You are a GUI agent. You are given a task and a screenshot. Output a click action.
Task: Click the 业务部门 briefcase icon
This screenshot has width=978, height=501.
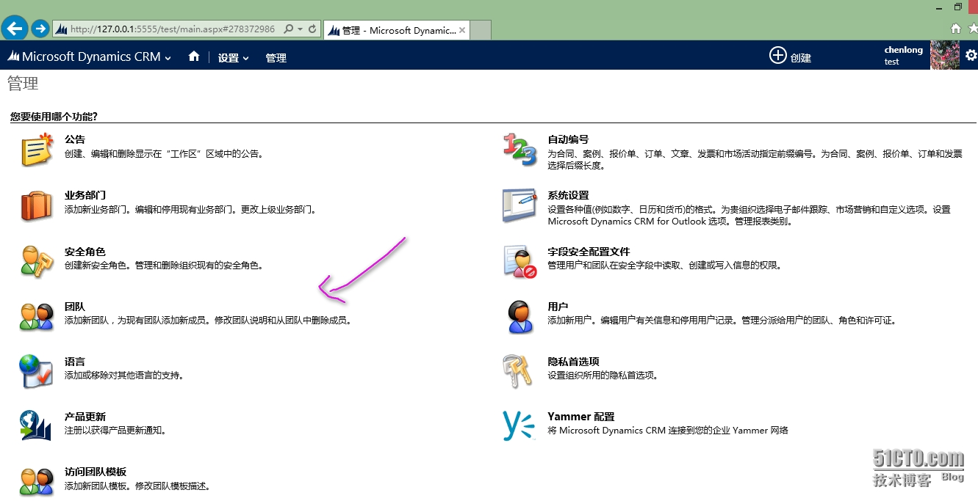point(37,206)
